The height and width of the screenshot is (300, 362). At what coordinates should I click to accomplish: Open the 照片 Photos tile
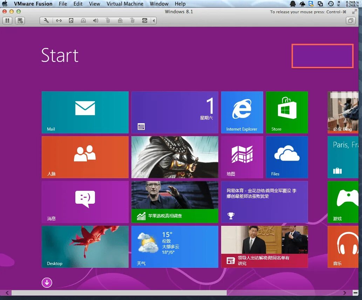tap(175, 157)
